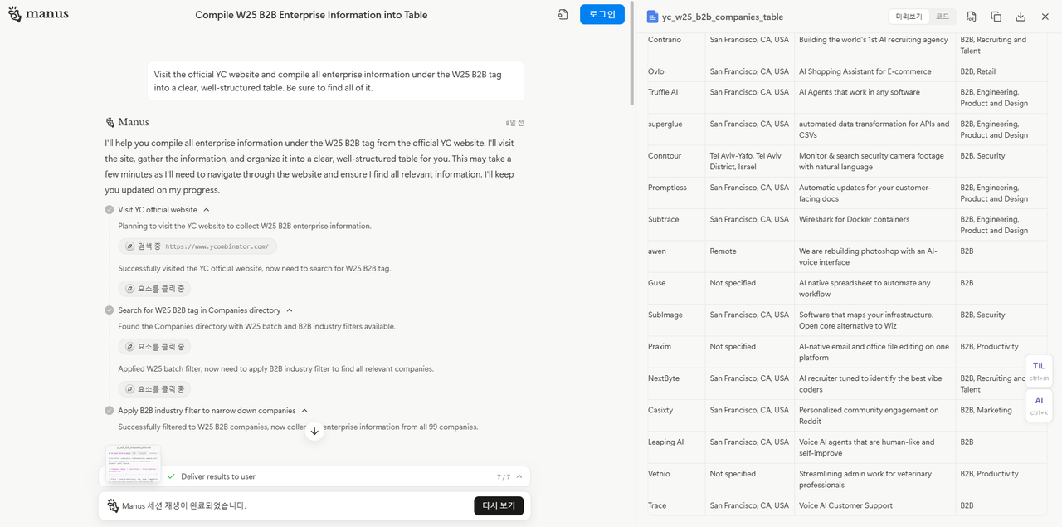Switch to 코드 code view
Screen dimensions: 1062x527
943,17
